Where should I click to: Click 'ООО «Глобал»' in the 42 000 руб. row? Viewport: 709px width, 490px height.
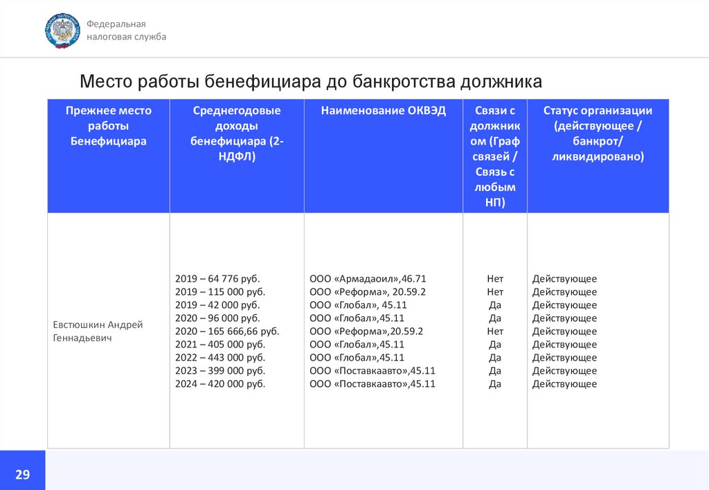(344, 305)
